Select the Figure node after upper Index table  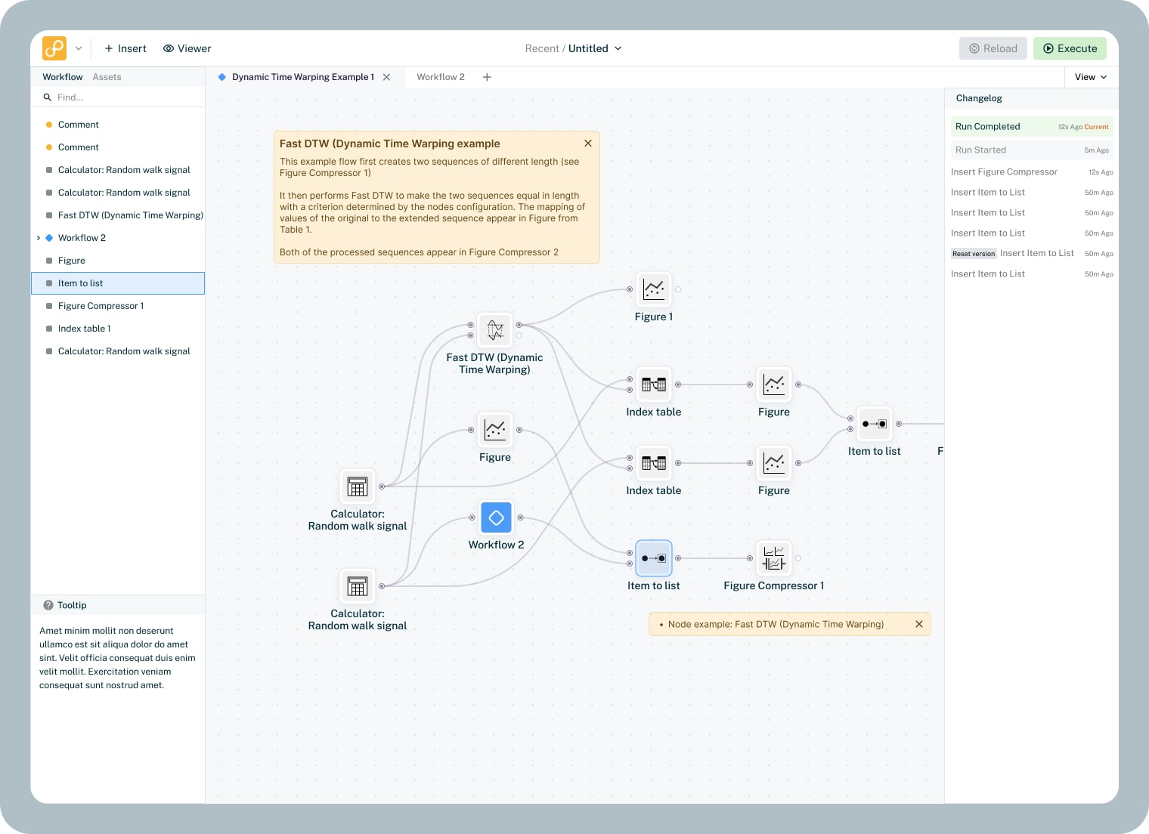click(774, 385)
